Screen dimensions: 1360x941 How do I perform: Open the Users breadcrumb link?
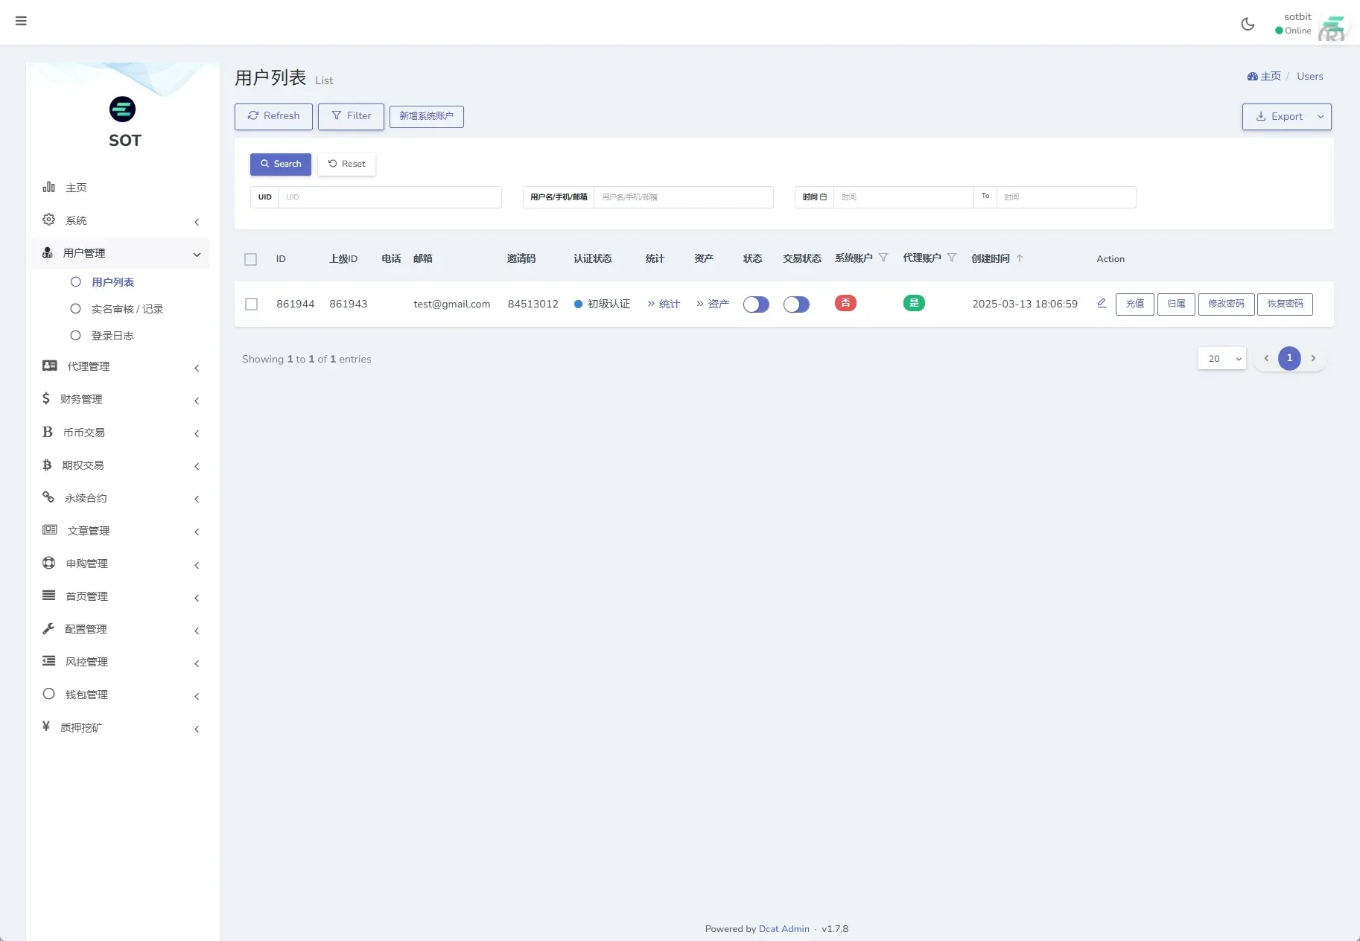pyautogui.click(x=1310, y=76)
